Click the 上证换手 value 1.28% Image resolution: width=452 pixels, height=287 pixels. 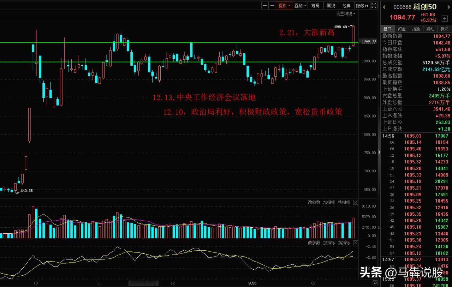coord(444,89)
